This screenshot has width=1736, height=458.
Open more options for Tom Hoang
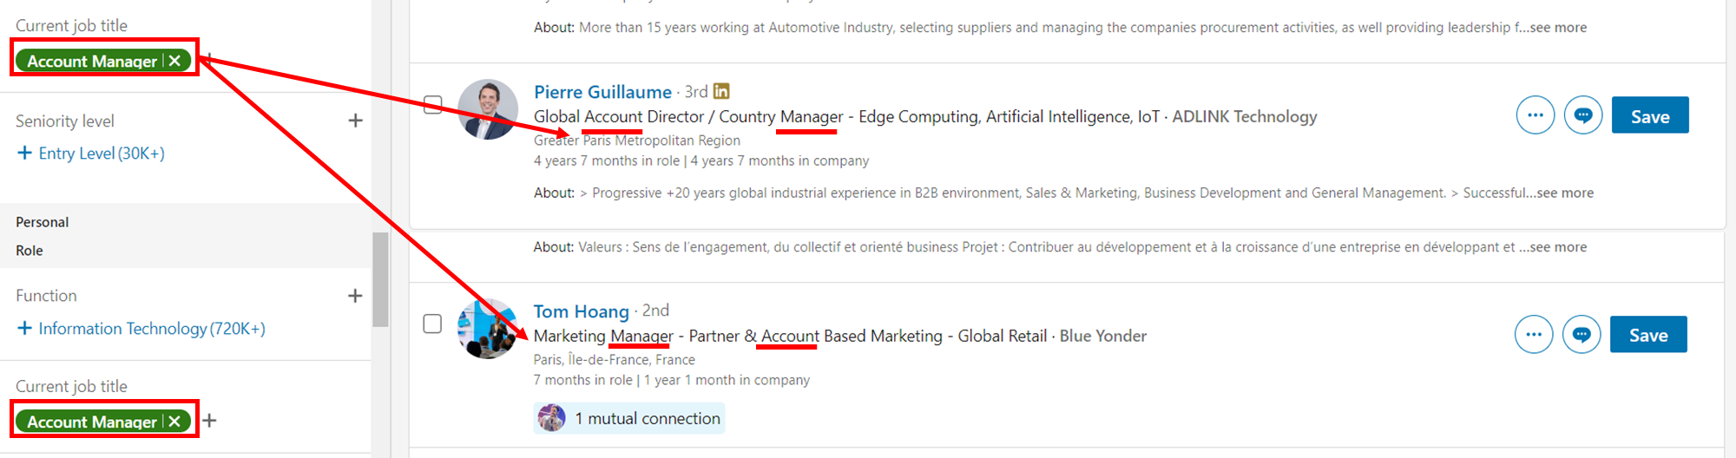click(x=1533, y=335)
